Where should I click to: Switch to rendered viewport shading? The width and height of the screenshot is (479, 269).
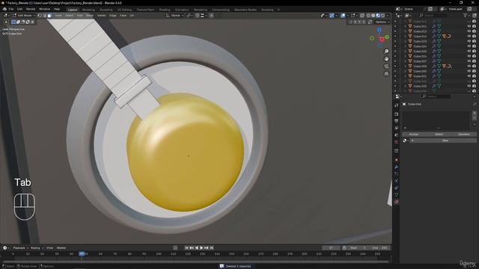coord(382,15)
